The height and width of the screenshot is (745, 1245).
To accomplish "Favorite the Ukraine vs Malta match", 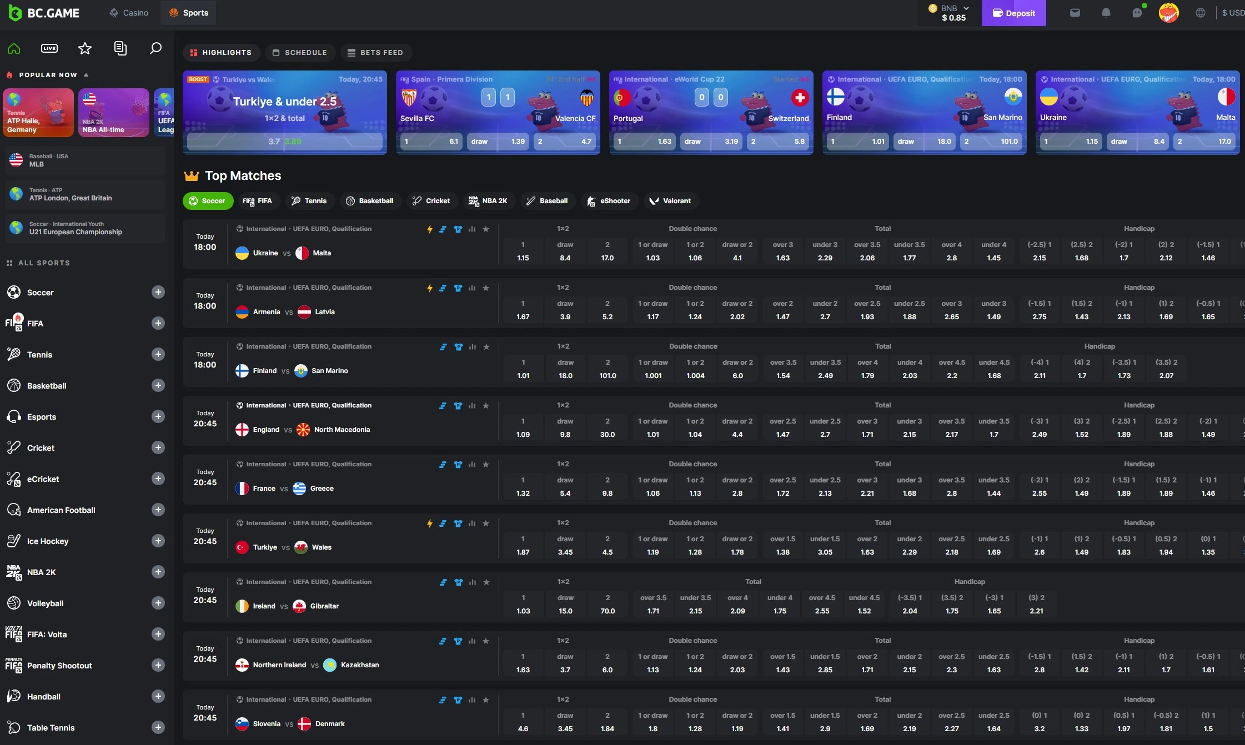I will 486,229.
